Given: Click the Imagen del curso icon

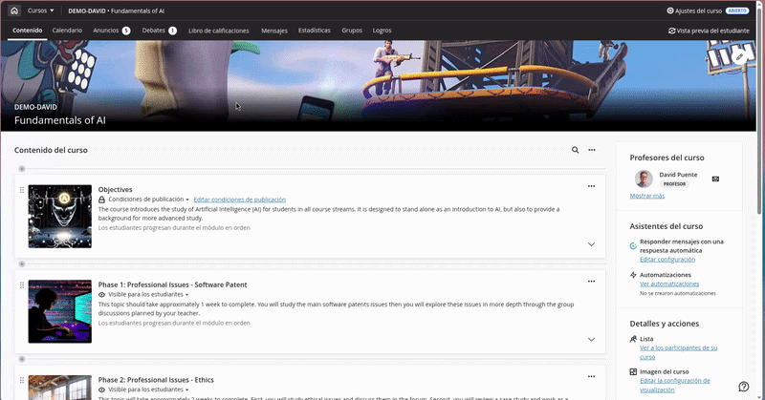Looking at the screenshot, I should point(633,371).
